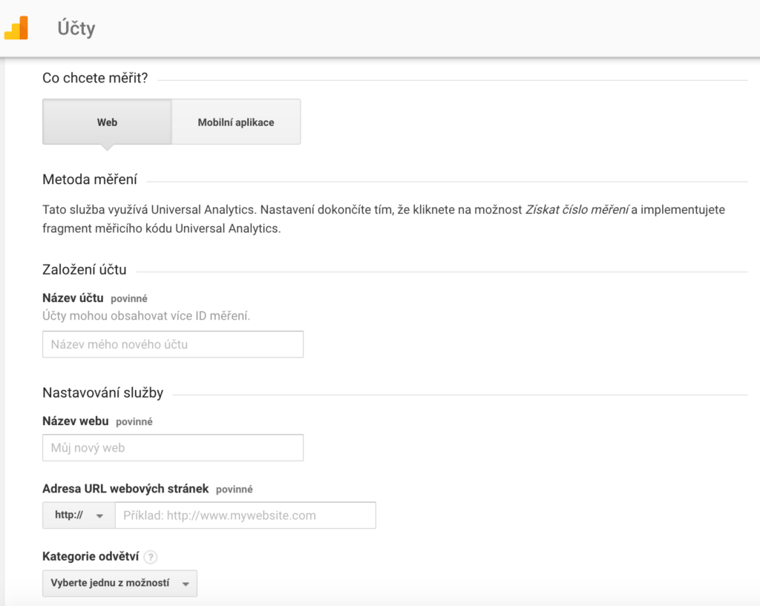Click the Název webu field label
This screenshot has height=606, width=760.
click(76, 421)
